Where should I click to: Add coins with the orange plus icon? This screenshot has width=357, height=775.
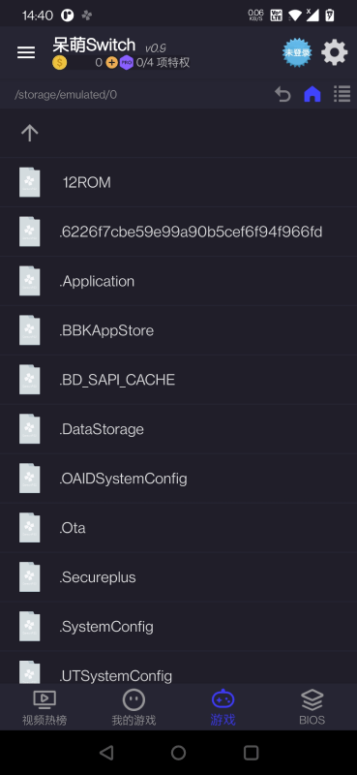pos(111,63)
